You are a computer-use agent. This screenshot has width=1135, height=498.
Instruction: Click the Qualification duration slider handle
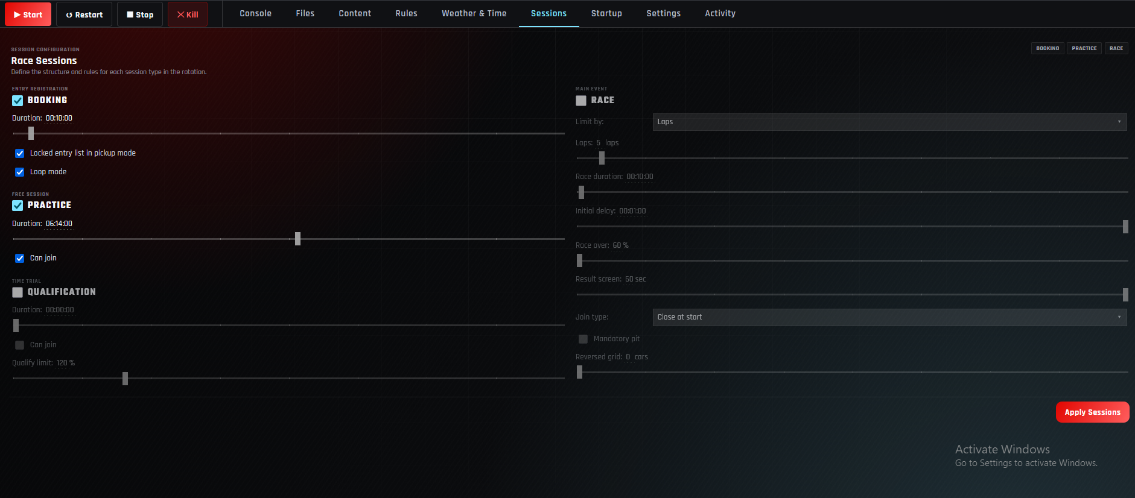point(16,326)
